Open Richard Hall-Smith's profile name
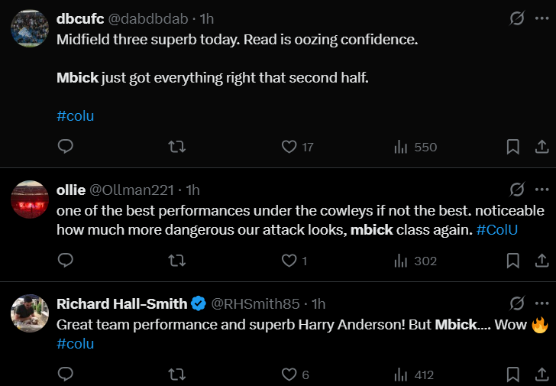 122,303
